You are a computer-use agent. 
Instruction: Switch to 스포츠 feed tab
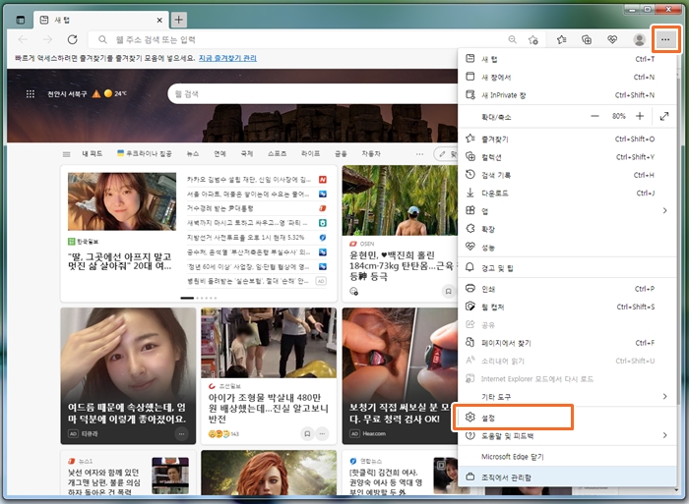click(278, 153)
